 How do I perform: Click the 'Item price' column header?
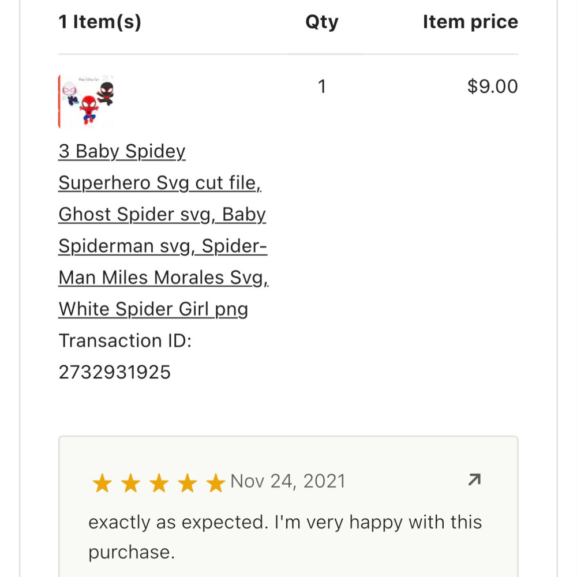pos(470,22)
